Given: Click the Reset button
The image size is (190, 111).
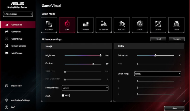Looking at the screenshot, I should [158, 39].
